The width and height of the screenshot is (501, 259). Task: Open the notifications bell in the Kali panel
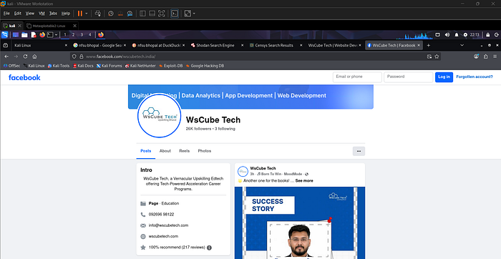[x=457, y=35]
